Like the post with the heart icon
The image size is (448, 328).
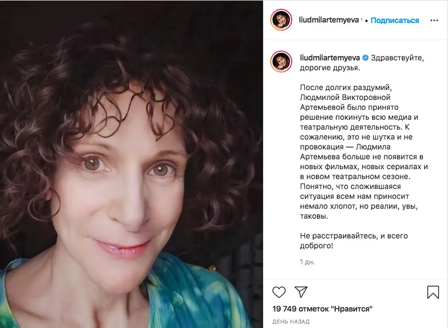(279, 292)
